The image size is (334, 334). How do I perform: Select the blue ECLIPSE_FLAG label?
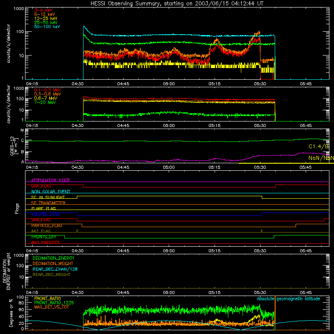(46, 214)
